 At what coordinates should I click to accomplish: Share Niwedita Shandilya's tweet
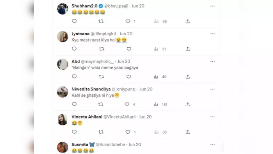point(188,104)
